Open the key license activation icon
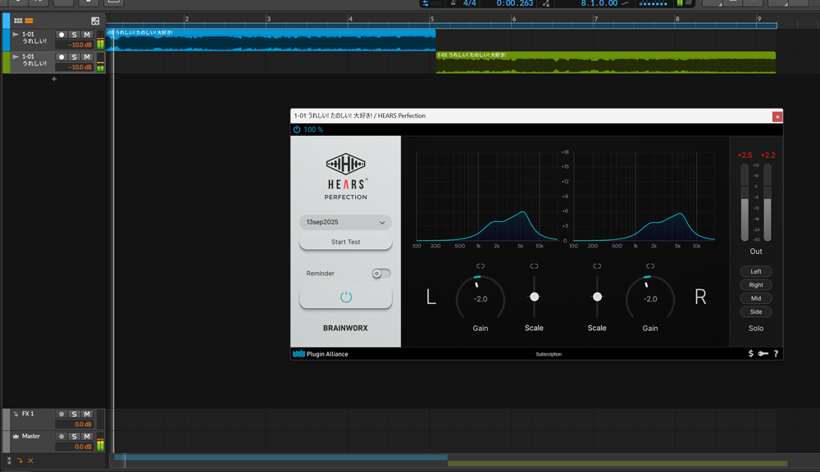This screenshot has height=472, width=820. coord(763,354)
